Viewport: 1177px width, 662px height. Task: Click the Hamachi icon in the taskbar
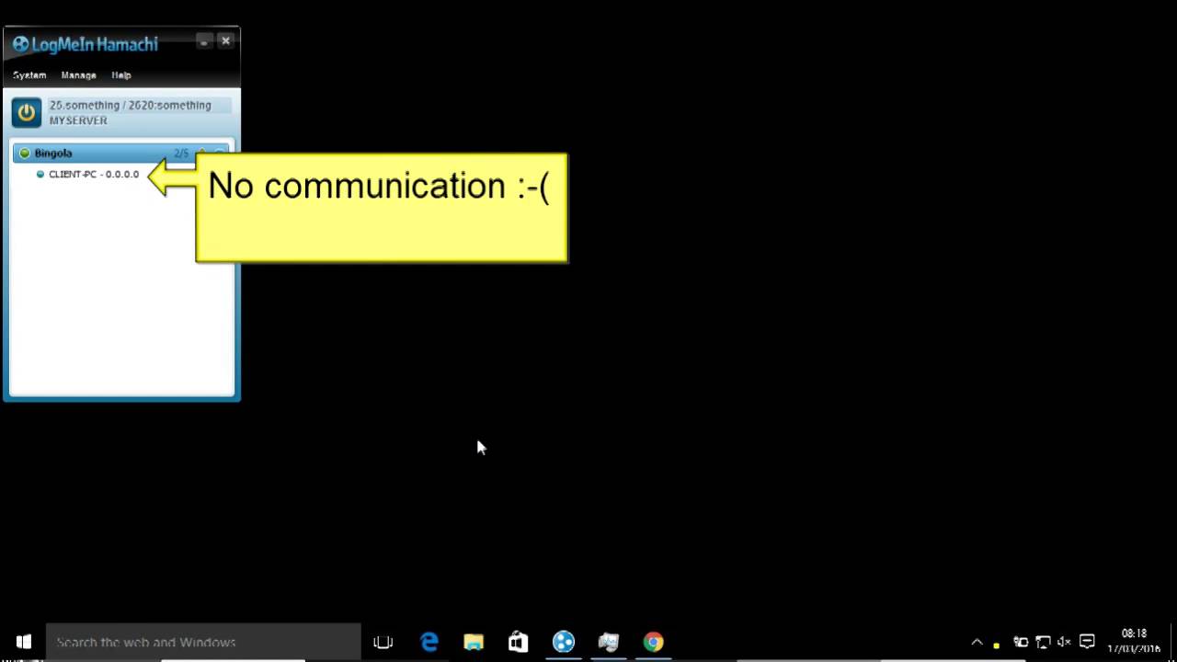coord(564,642)
